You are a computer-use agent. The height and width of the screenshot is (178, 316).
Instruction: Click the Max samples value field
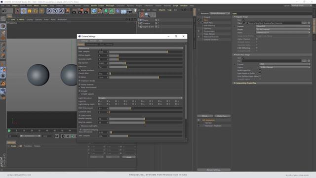coord(103,52)
